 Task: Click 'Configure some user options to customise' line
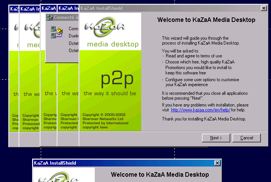click(x=202, y=80)
